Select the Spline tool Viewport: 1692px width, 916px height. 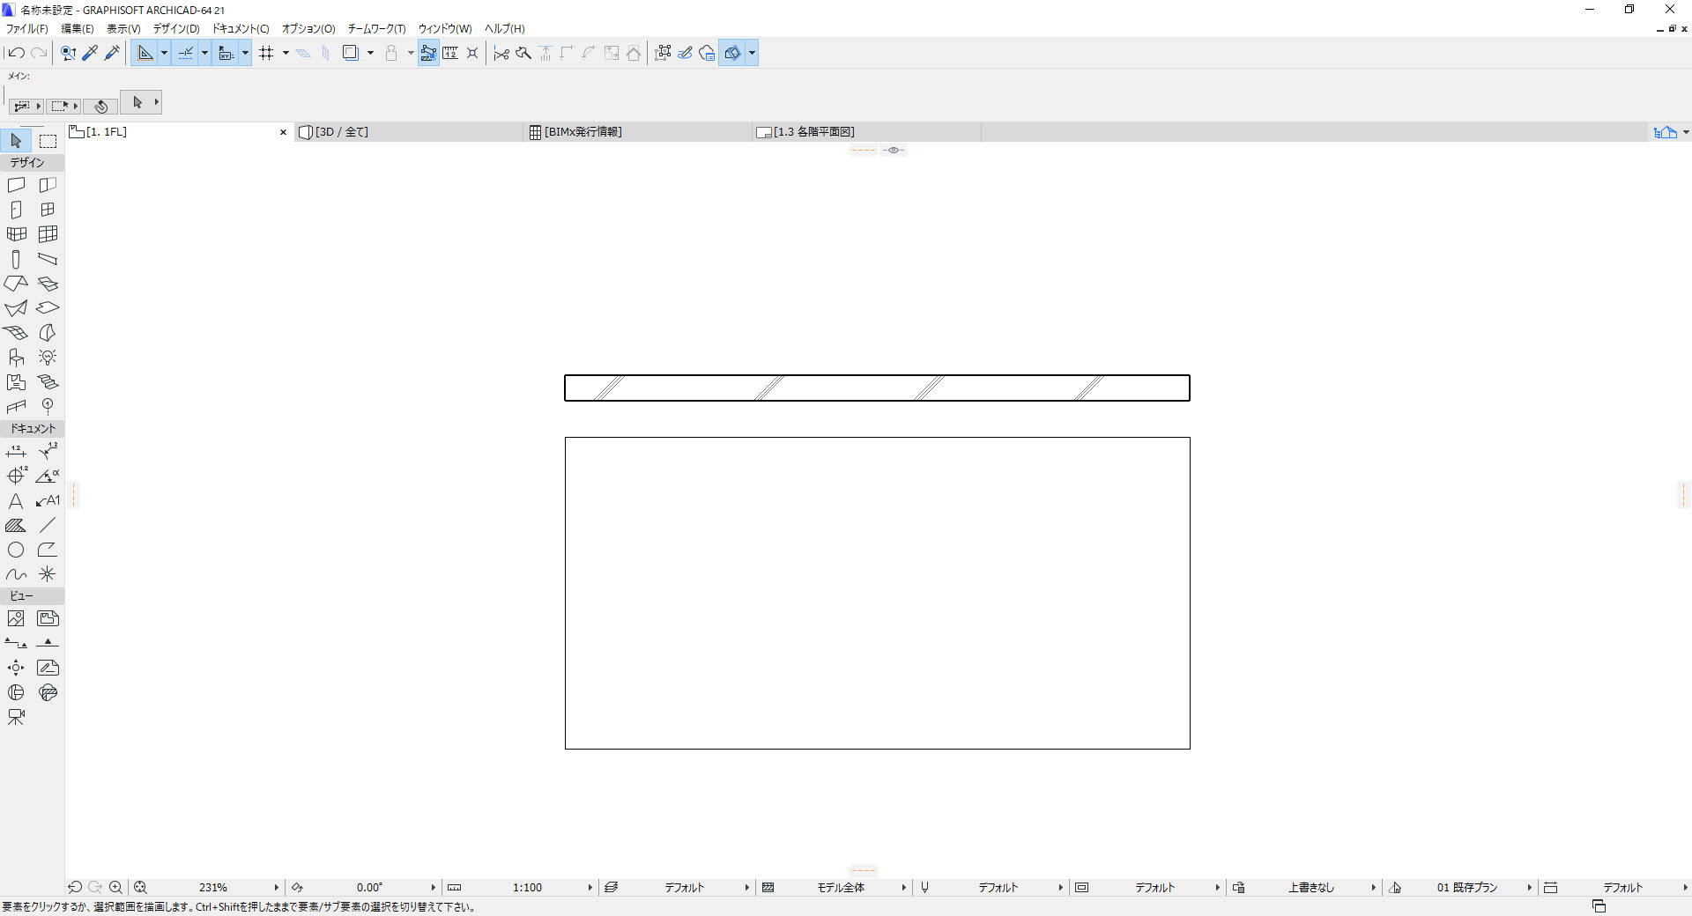point(16,574)
